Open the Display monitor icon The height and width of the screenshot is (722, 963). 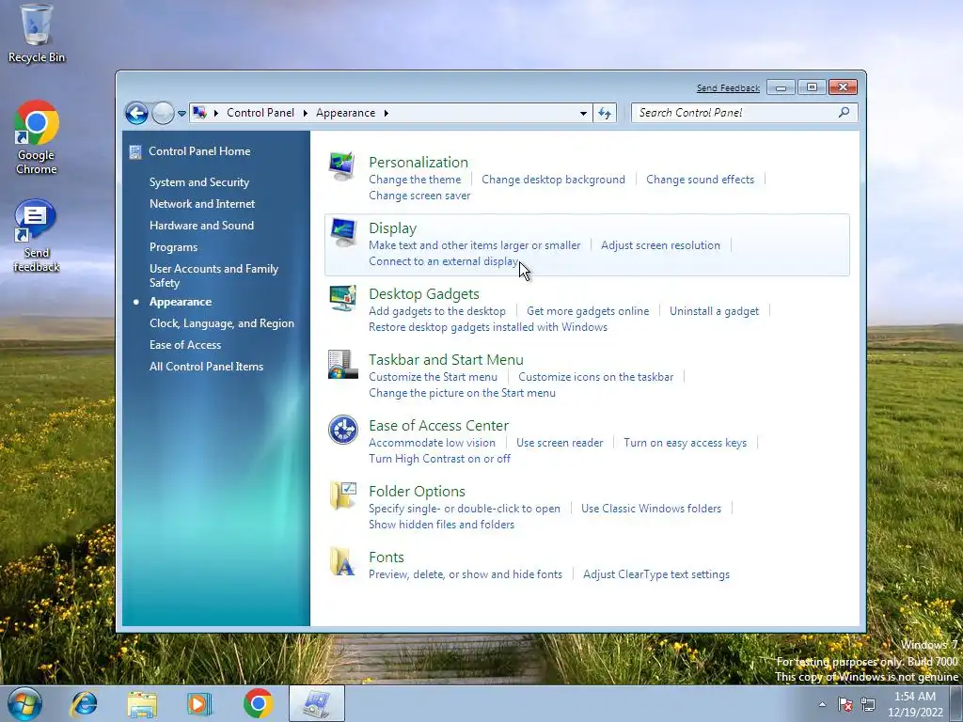click(342, 232)
